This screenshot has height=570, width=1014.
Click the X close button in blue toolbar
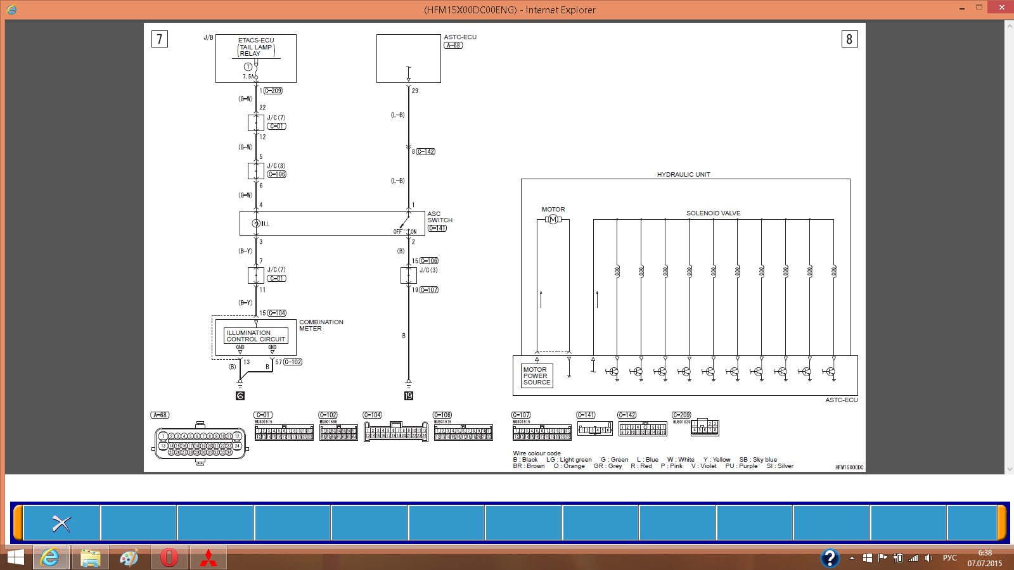pyautogui.click(x=61, y=523)
